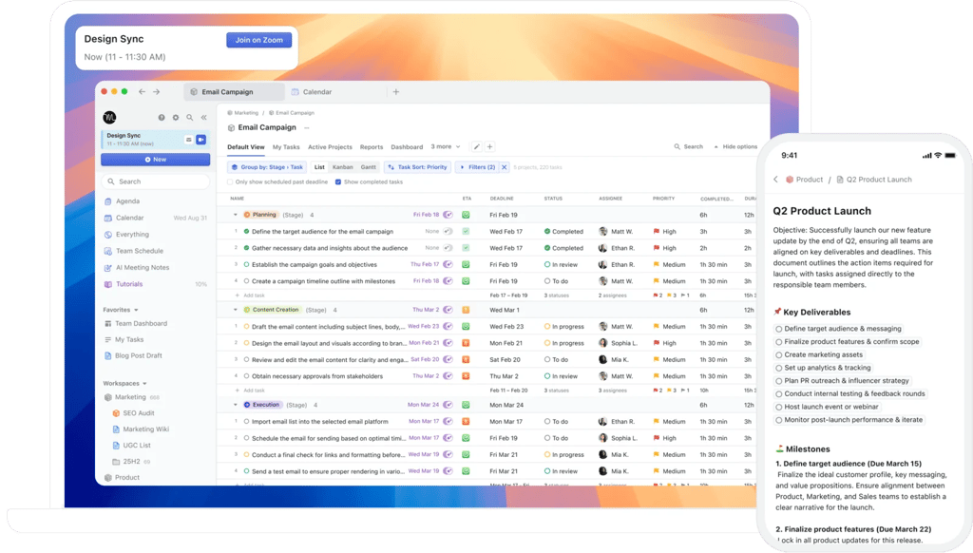Open the settings gear in sidebar header
This screenshot has width=973, height=553.
(x=176, y=117)
